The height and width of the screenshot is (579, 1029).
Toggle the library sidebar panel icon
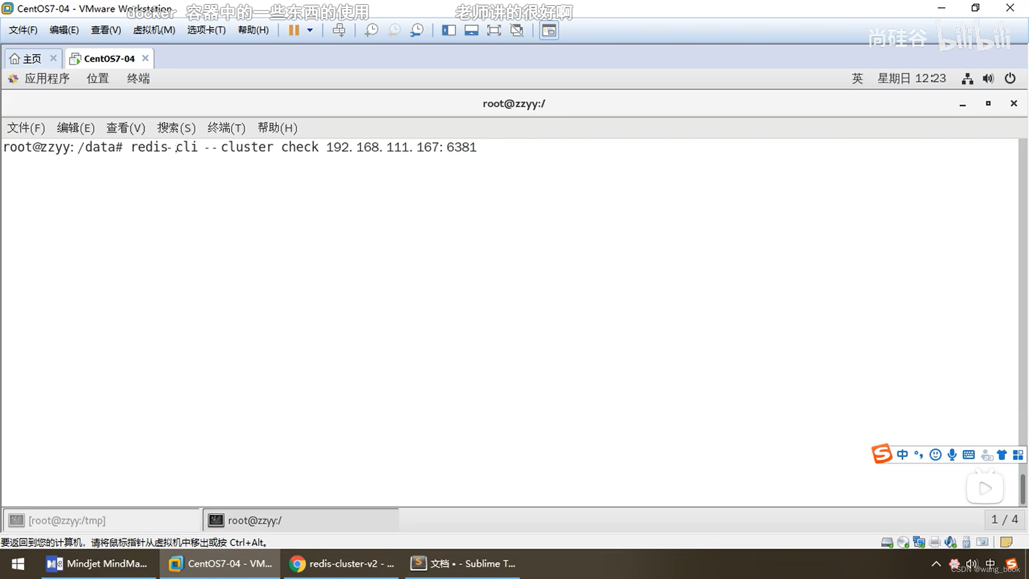point(449,30)
